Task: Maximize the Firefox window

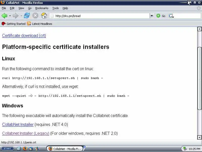Action: click(x=195, y=3)
